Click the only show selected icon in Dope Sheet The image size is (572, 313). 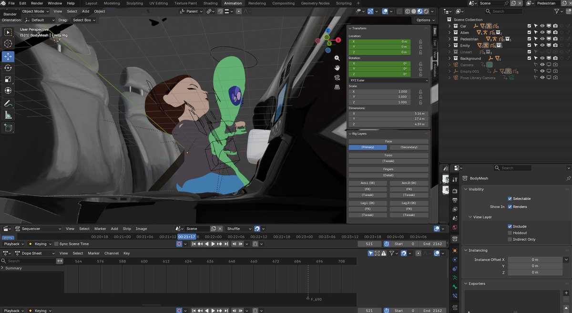coord(371,254)
